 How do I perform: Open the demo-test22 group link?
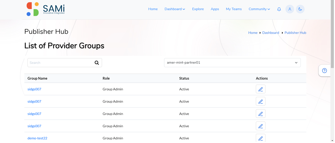point(37,138)
